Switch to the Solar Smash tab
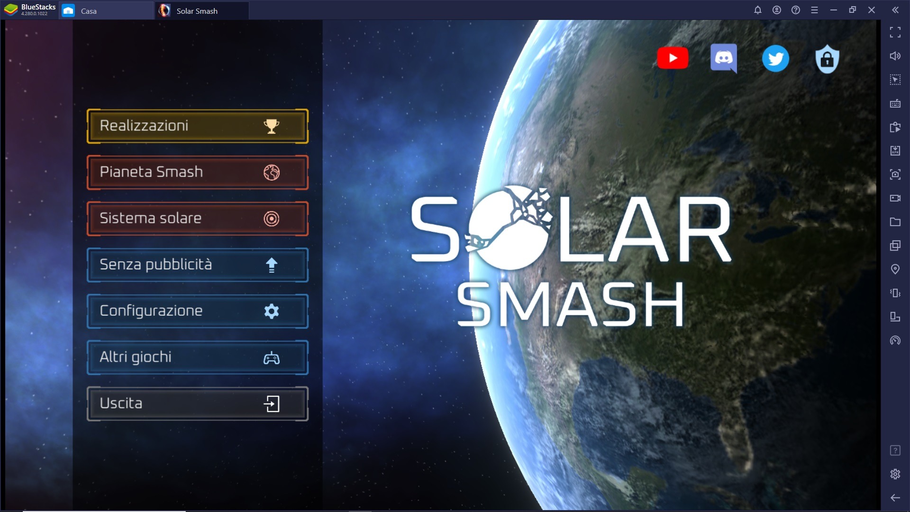 coord(202,10)
